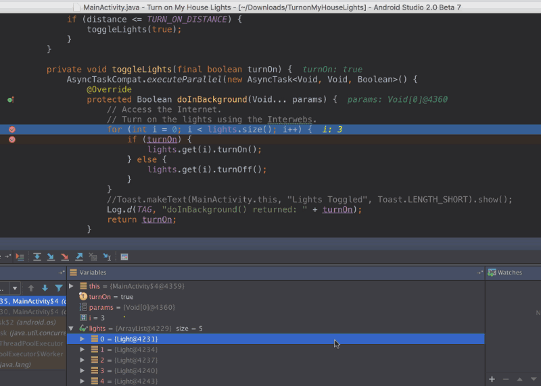
Task: Add a new watch with plus button
Action: 492,379
